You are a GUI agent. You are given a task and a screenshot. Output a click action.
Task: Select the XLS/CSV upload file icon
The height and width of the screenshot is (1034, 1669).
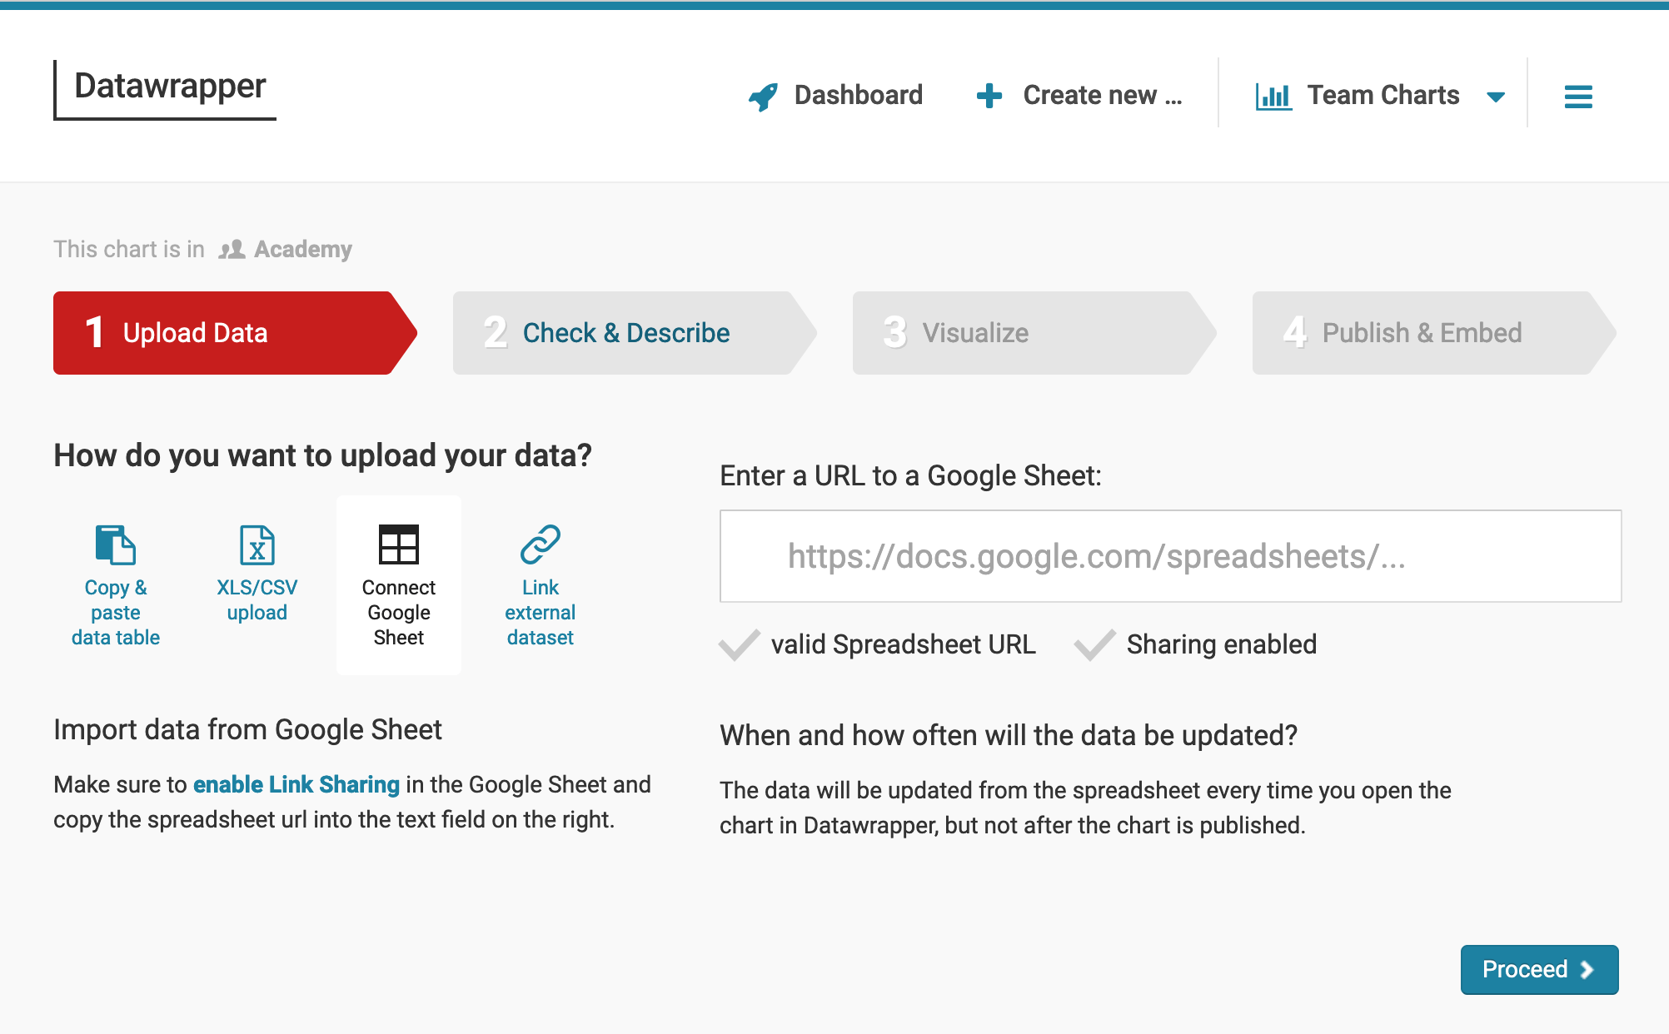point(257,545)
